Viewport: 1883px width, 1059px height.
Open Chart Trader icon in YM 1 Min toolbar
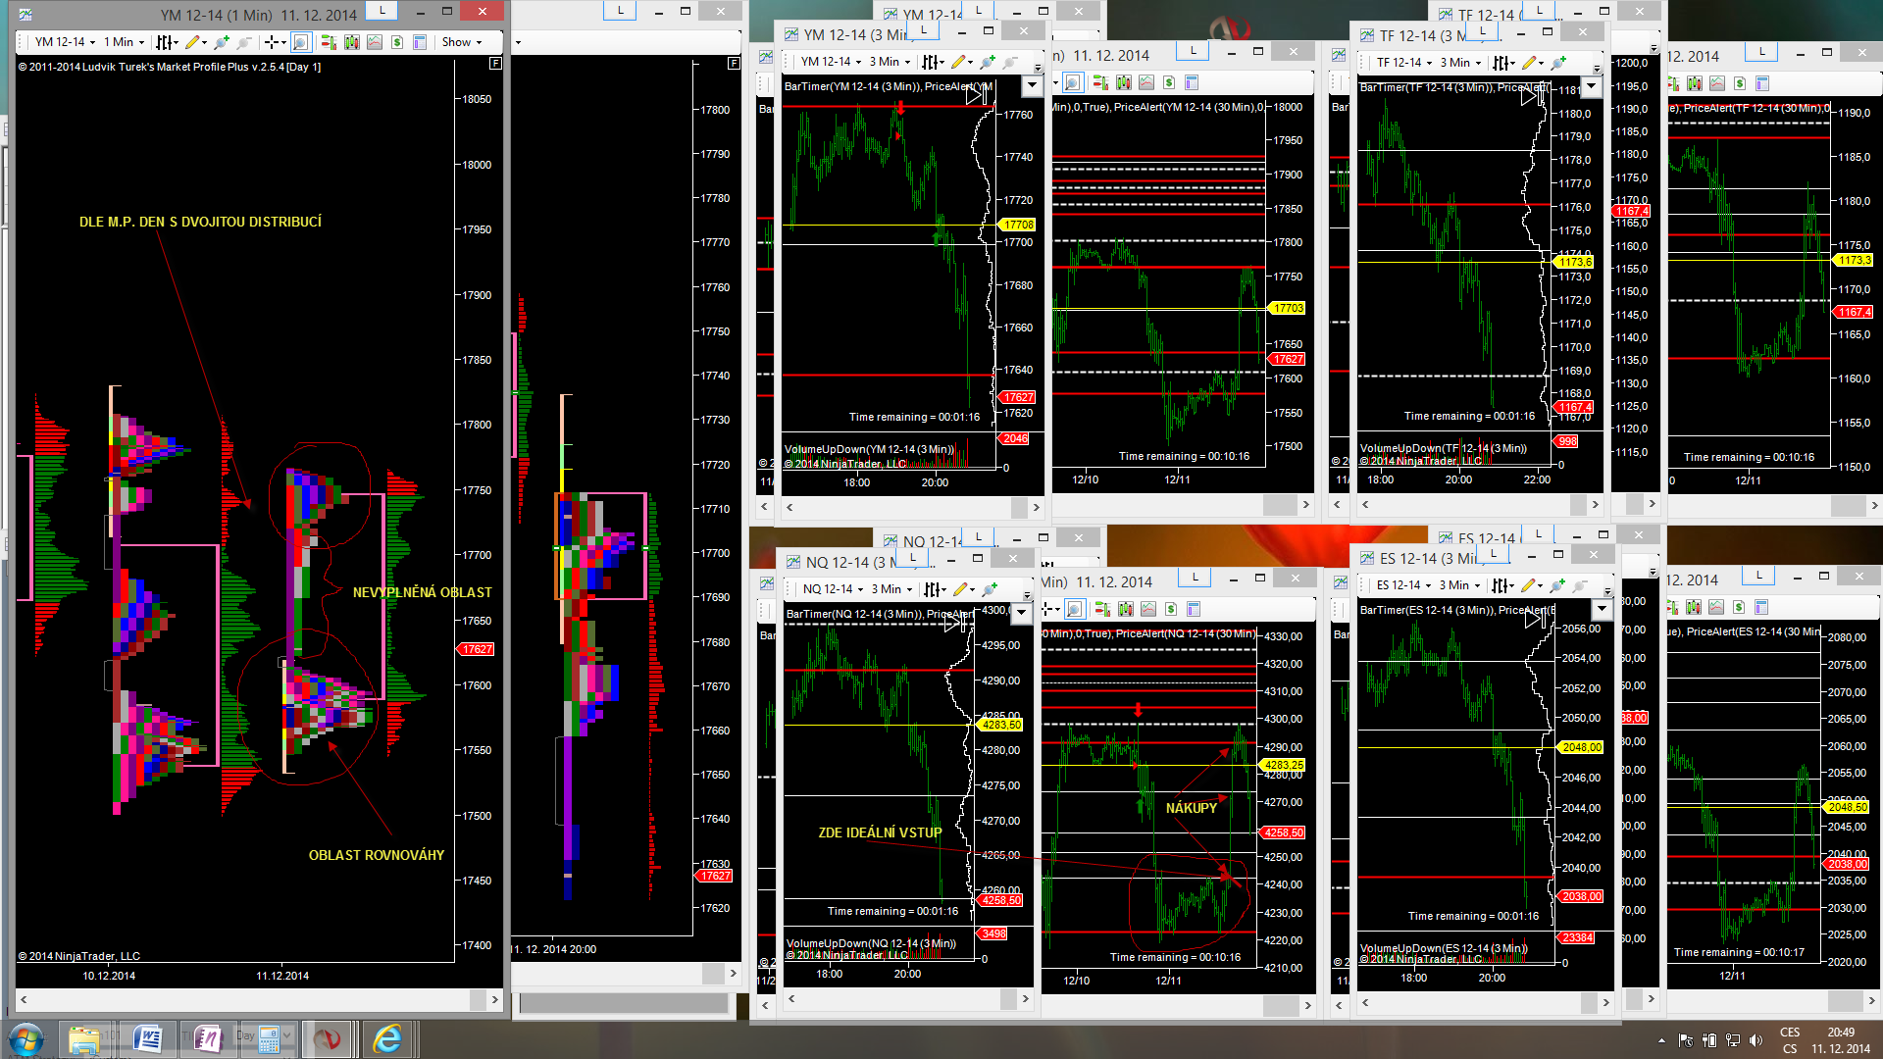point(329,42)
